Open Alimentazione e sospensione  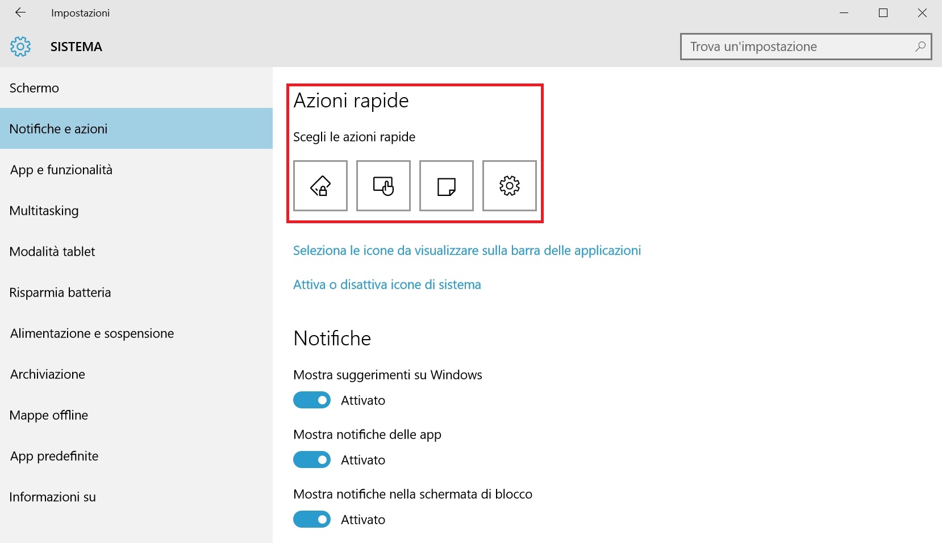coord(136,333)
